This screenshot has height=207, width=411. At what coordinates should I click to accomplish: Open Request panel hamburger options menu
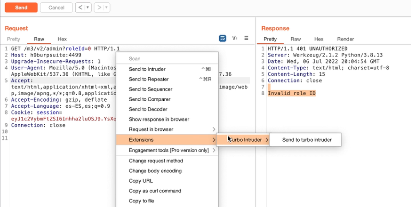[246, 38]
